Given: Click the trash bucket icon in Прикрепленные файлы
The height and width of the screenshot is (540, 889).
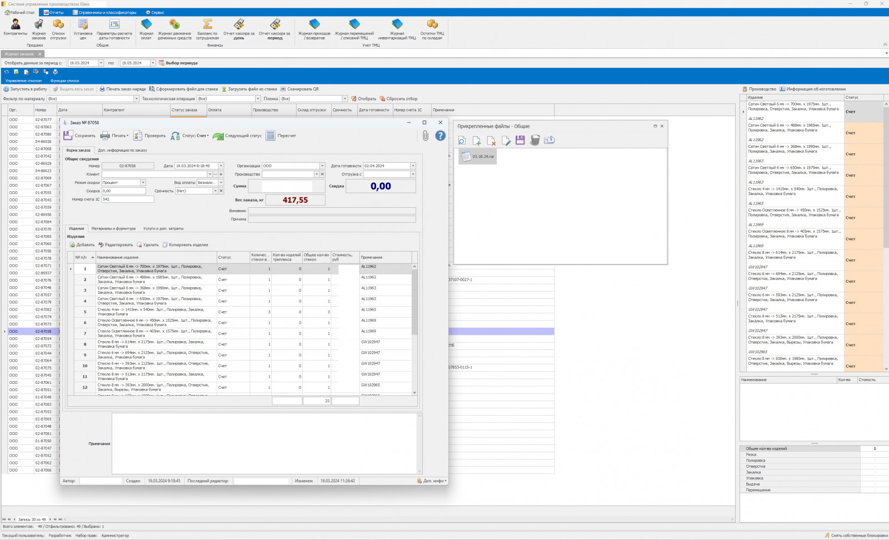Looking at the screenshot, I should (535, 141).
